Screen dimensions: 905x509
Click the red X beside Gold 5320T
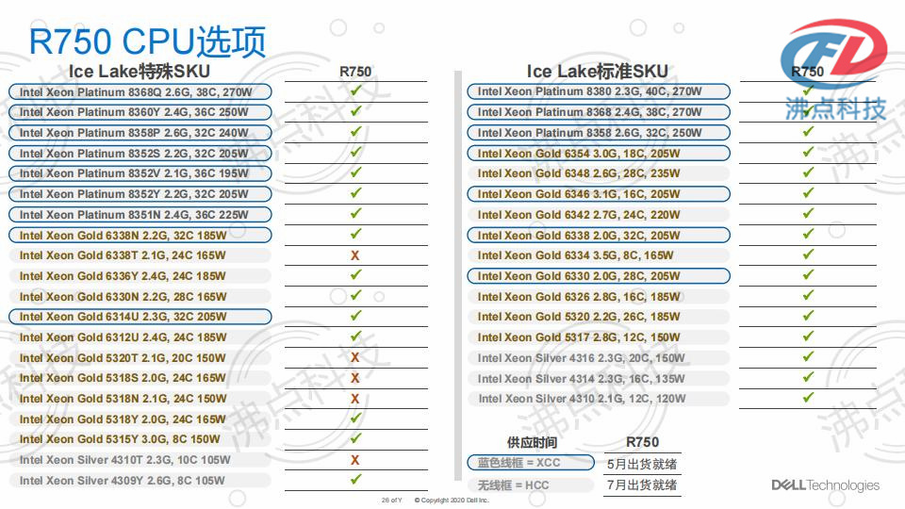point(355,358)
